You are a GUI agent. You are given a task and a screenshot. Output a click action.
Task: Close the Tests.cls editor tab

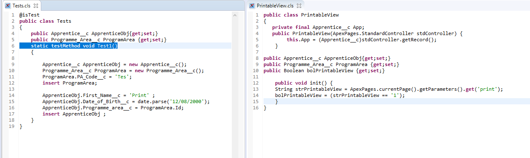(35, 6)
